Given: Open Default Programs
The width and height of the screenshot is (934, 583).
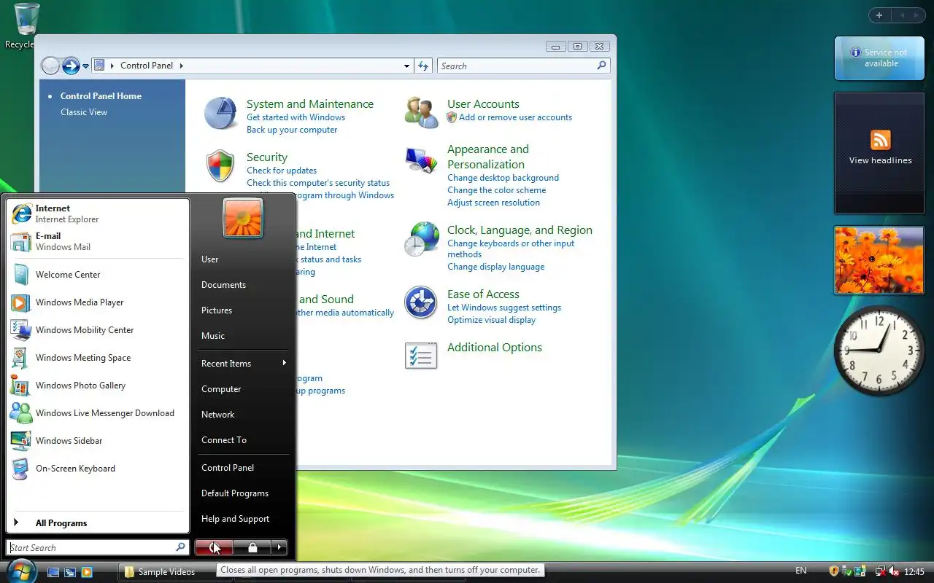Looking at the screenshot, I should click(243, 493).
